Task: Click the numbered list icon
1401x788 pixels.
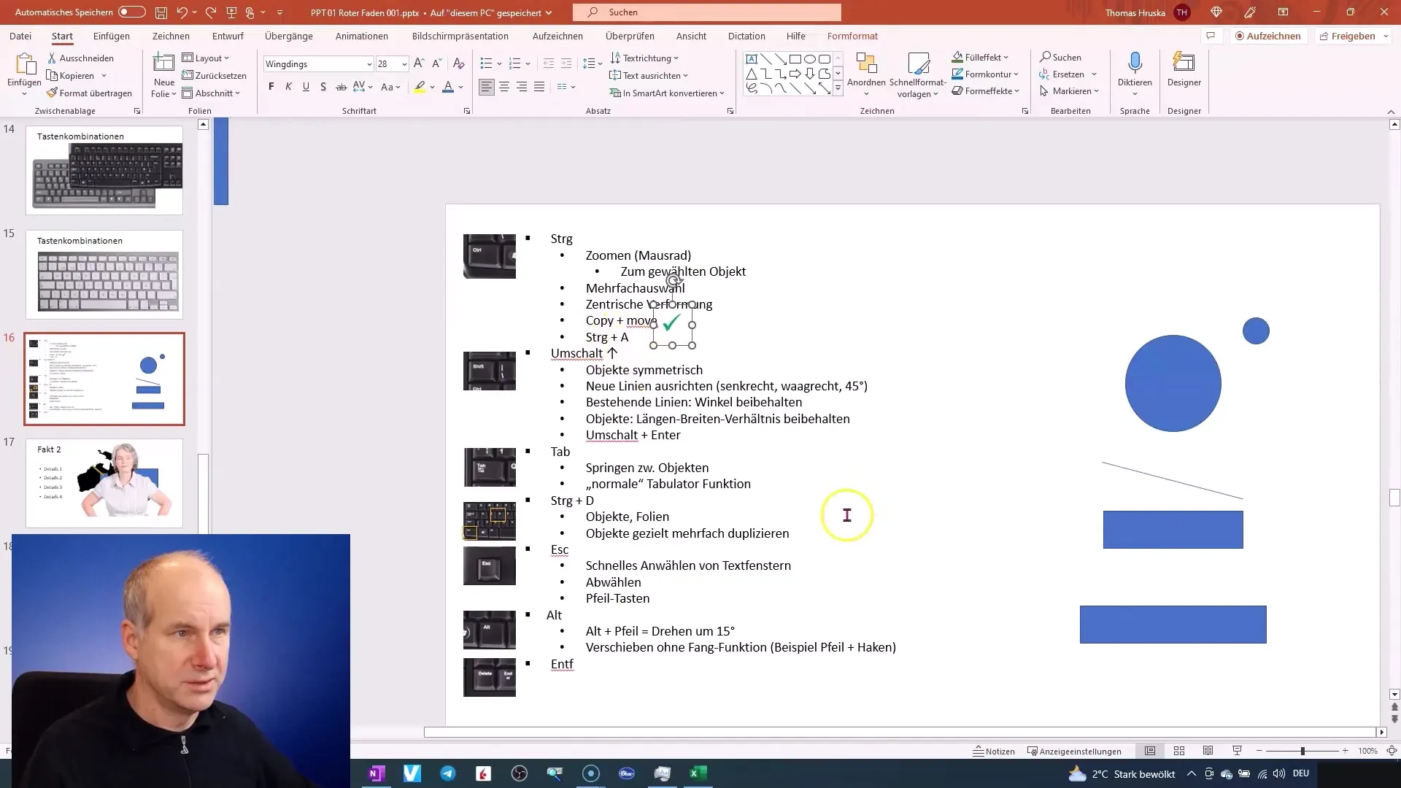Action: click(514, 64)
